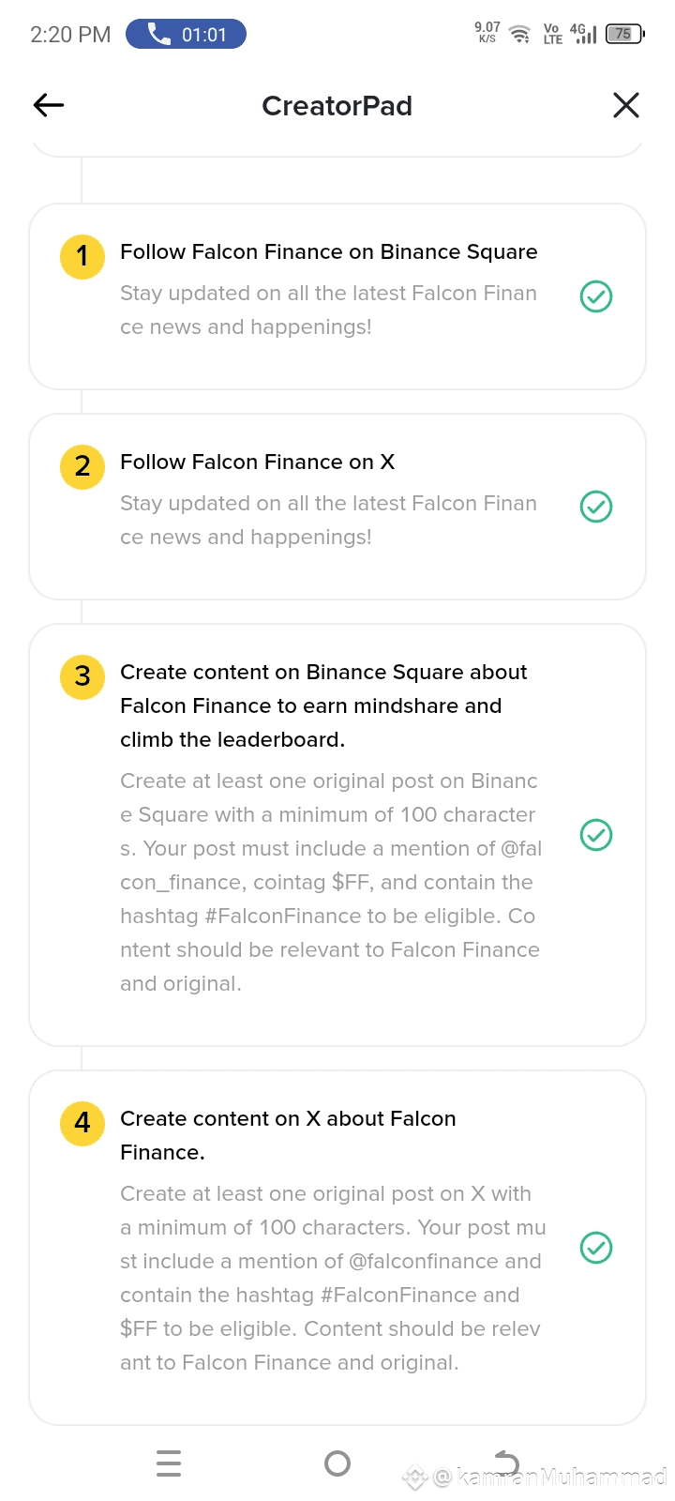Tap the green checkmark for Binance Square content task

click(596, 835)
